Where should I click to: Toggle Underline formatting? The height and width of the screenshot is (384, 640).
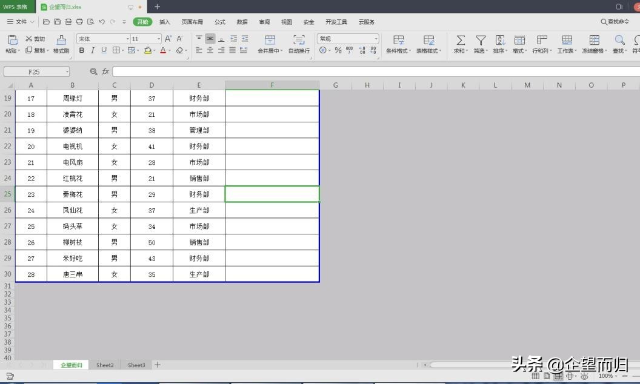tap(104, 50)
